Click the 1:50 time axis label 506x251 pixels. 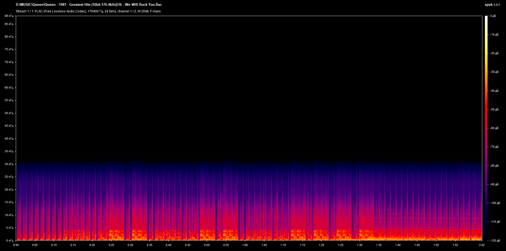(436, 245)
